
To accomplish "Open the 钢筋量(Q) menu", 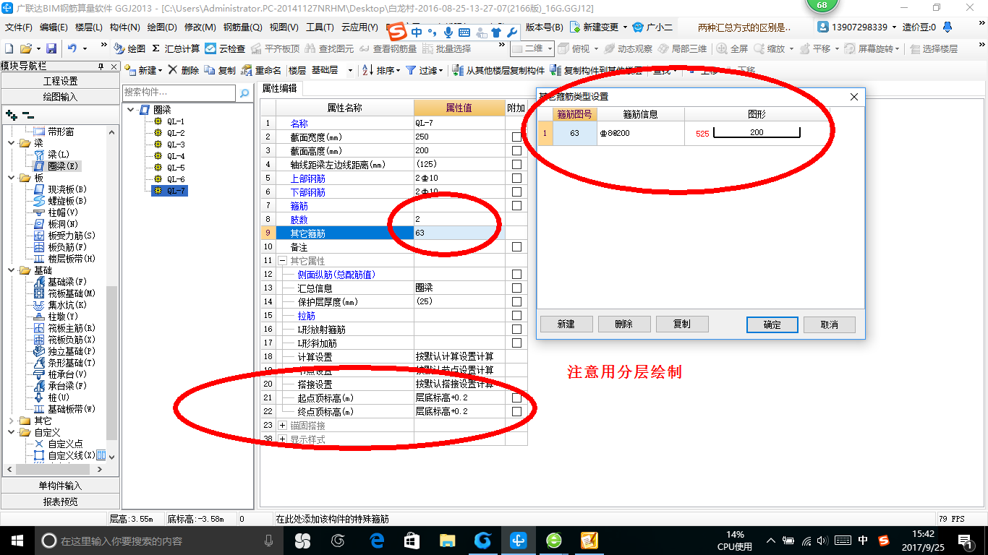I will pos(242,27).
